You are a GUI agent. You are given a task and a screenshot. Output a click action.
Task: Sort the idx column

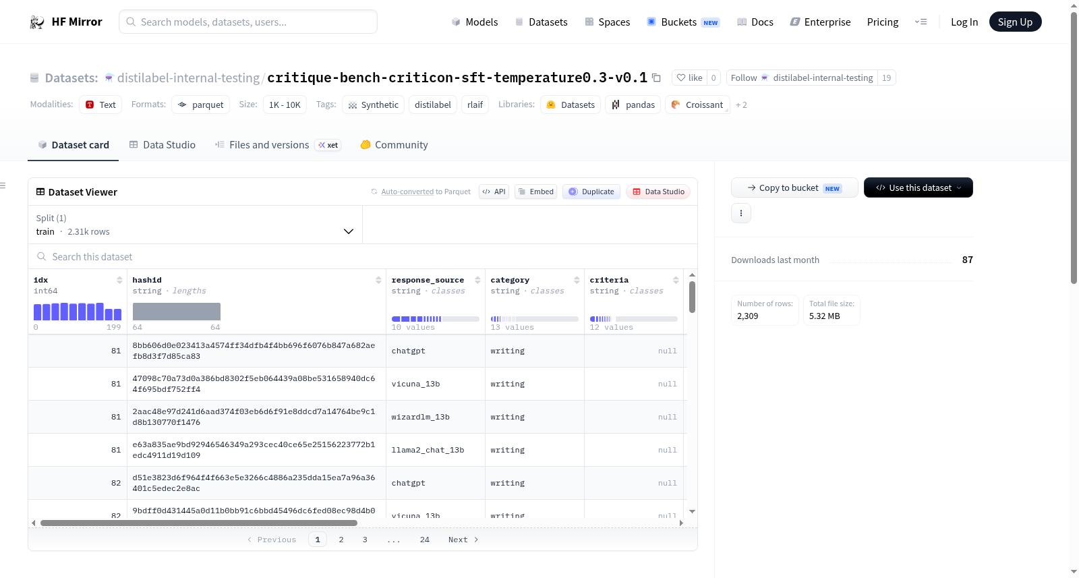119,280
